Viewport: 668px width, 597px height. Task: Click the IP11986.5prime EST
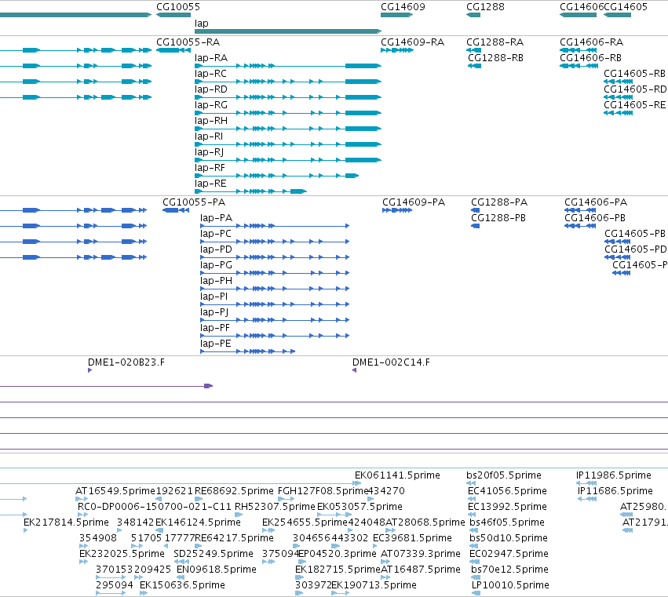pos(586,483)
